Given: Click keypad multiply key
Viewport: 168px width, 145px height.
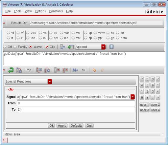Looking at the screenshot, I should coord(158,85).
